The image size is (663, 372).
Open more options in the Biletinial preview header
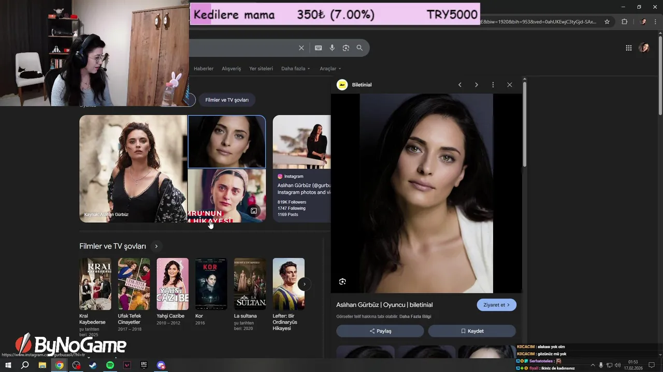pyautogui.click(x=493, y=85)
